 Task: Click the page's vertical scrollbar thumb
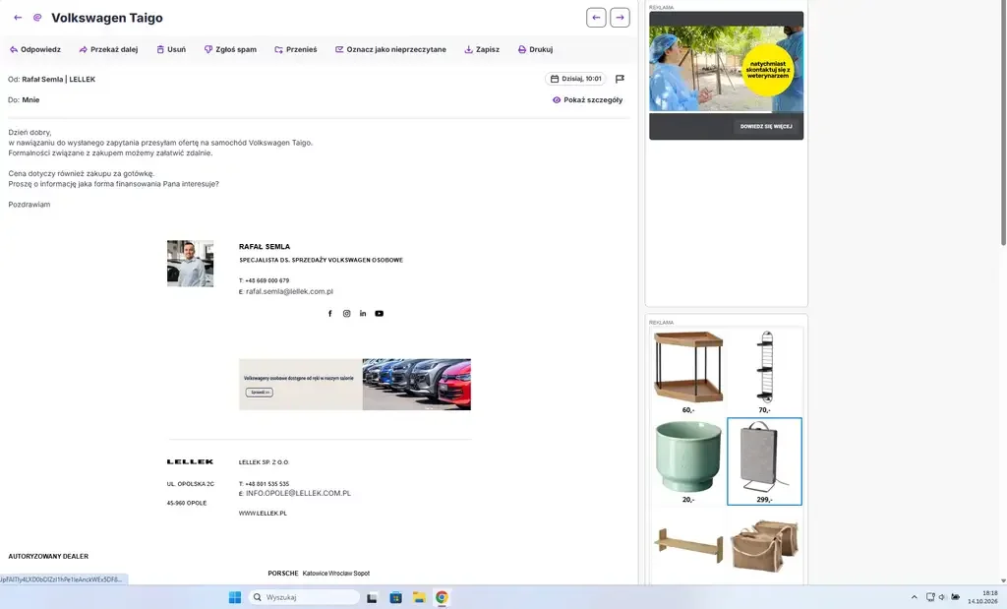(1003, 123)
